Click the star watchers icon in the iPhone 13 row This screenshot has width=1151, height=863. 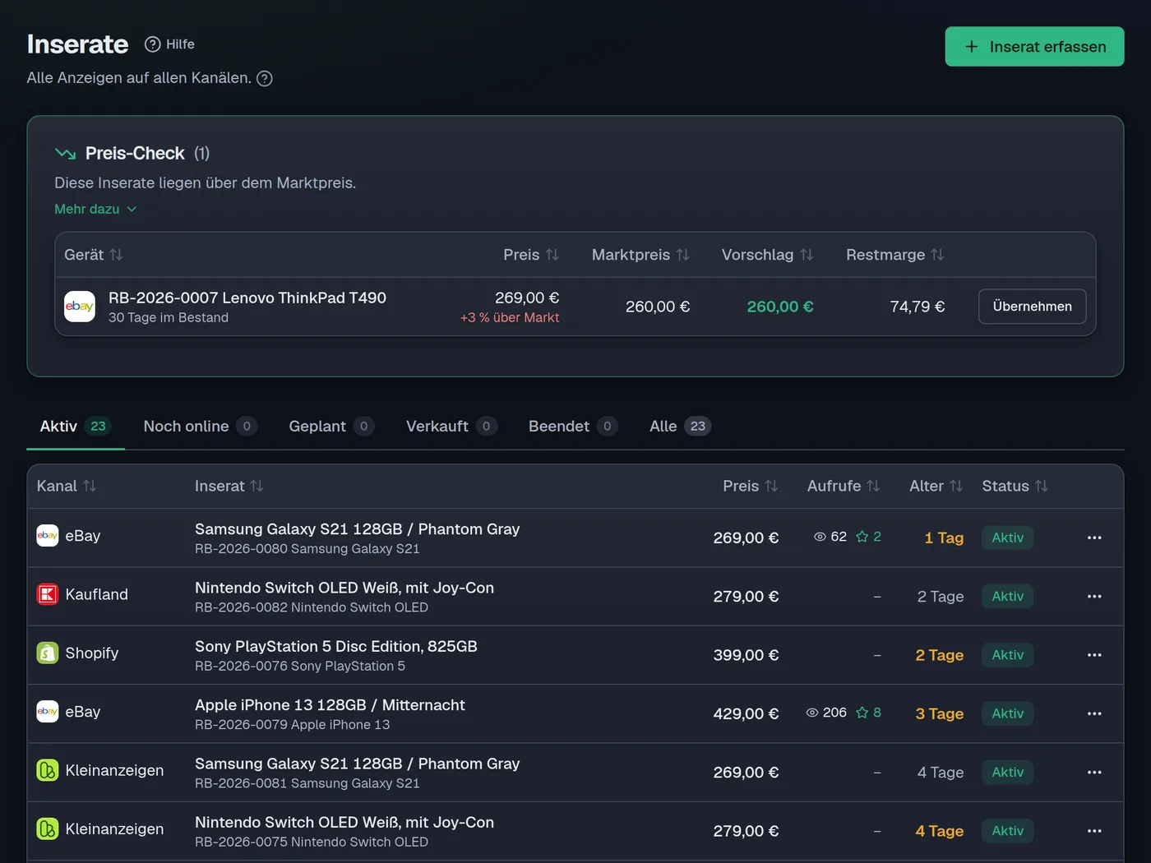point(862,713)
